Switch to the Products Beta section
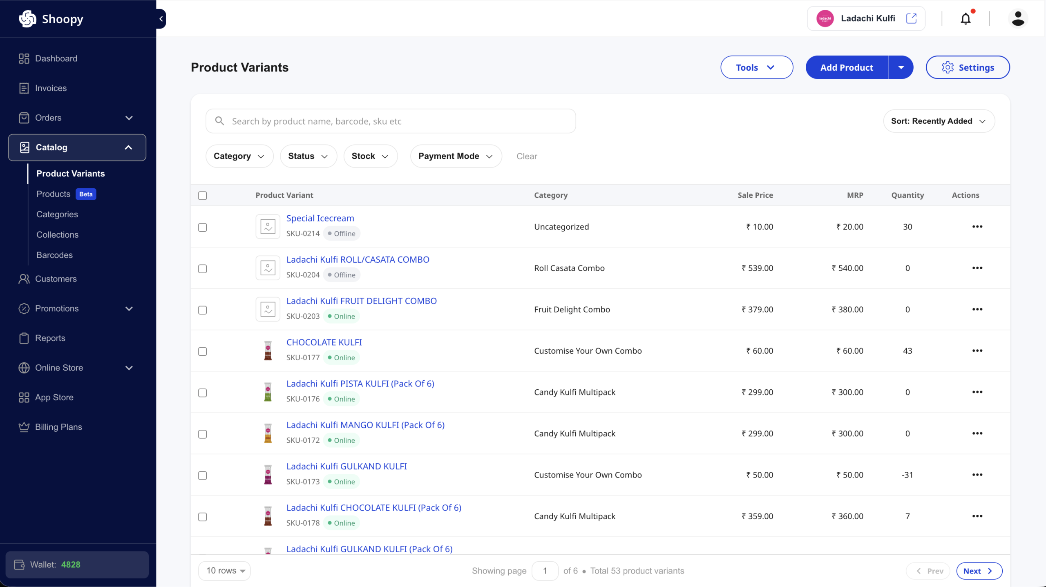Screen dimensions: 1046x587 click(x=54, y=194)
